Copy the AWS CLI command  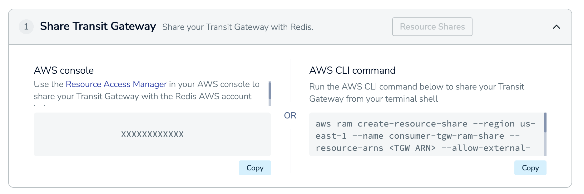tap(530, 168)
